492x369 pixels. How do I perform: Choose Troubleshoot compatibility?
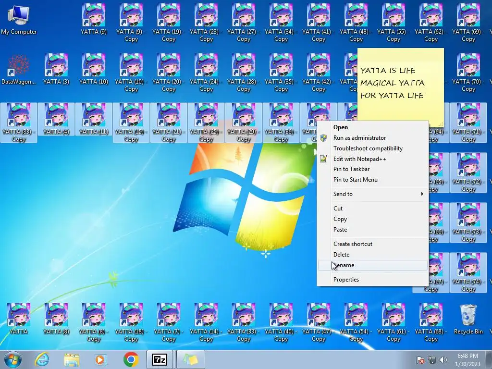tap(373, 148)
